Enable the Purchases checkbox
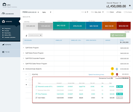Screen dimensions: 133x112 (125, 12)
